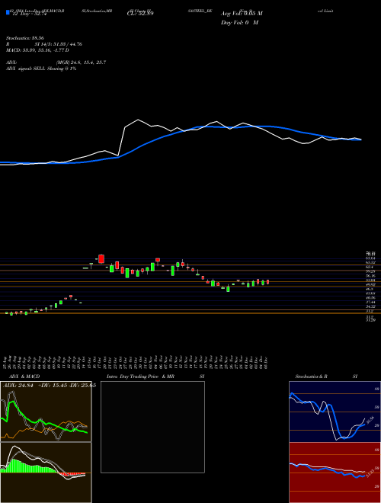
Task: Open the ADX indicator mini chart
Action: (x=46, y=412)
